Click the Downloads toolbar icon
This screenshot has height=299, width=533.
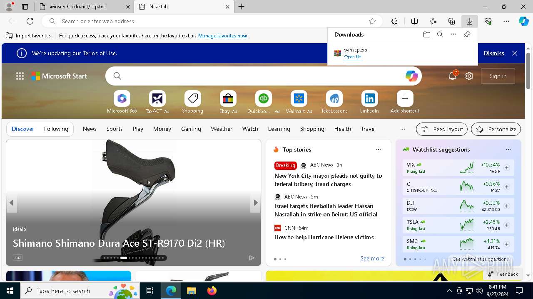[x=470, y=21]
